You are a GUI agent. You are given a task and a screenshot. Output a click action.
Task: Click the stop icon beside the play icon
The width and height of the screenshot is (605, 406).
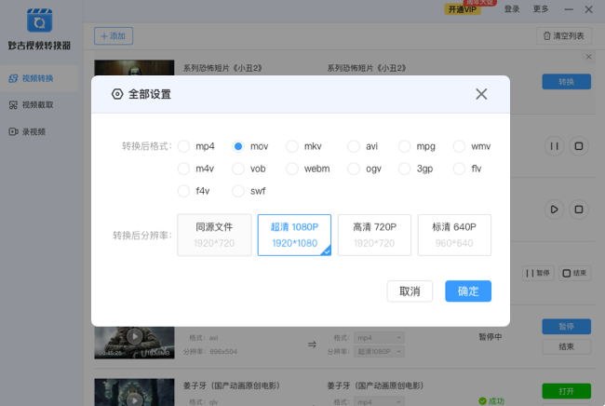click(579, 210)
